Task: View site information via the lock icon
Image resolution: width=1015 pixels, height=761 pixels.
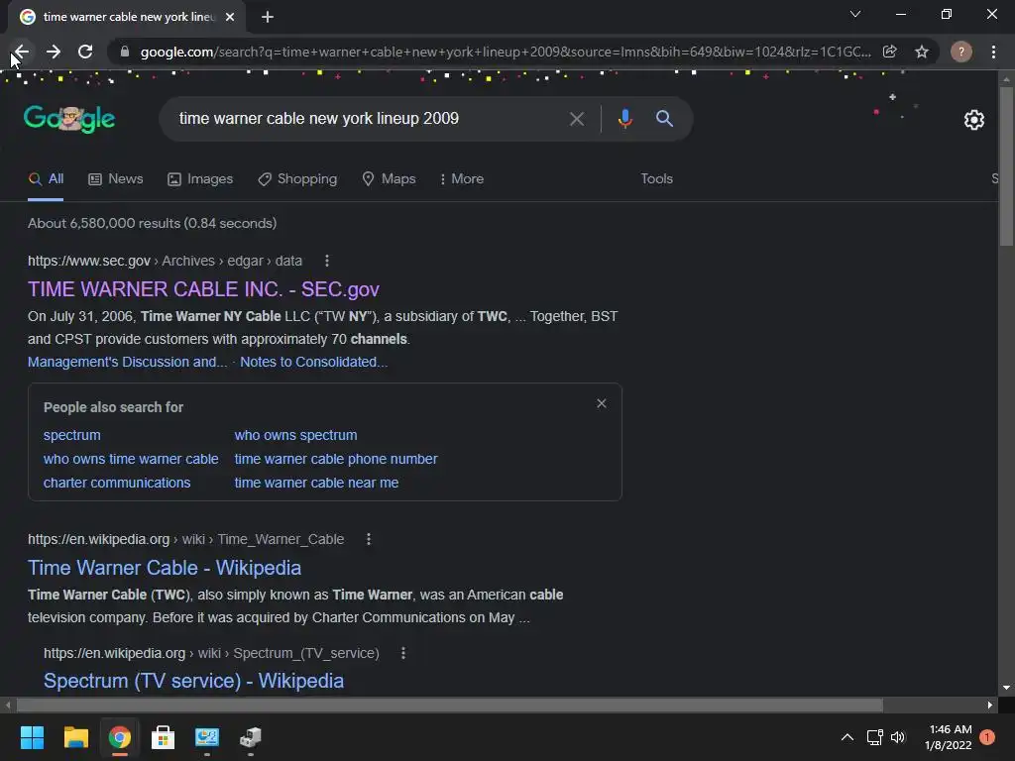Action: coord(125,52)
